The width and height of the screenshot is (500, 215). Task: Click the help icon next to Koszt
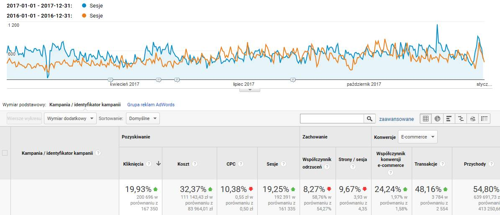195,164
